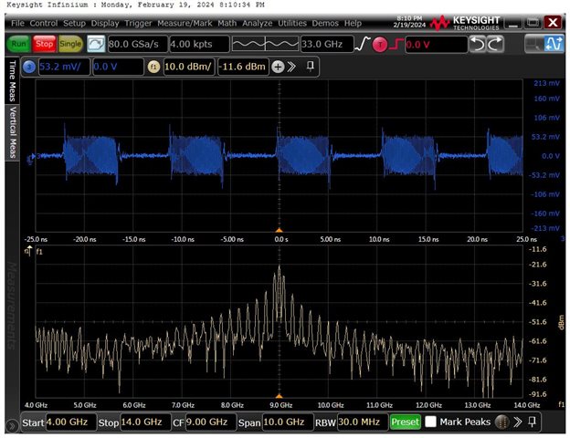
Task: Edit the channel 3 offset 0.0 V field
Action: tap(118, 67)
